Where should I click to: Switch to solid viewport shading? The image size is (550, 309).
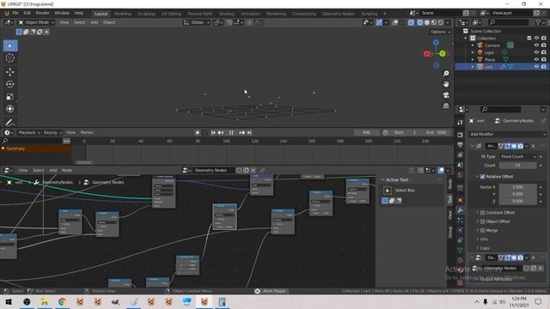(x=427, y=22)
